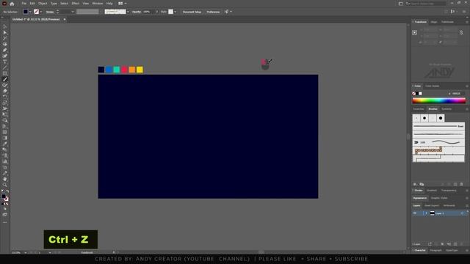Click the Change Screen Mode icon

(5, 215)
